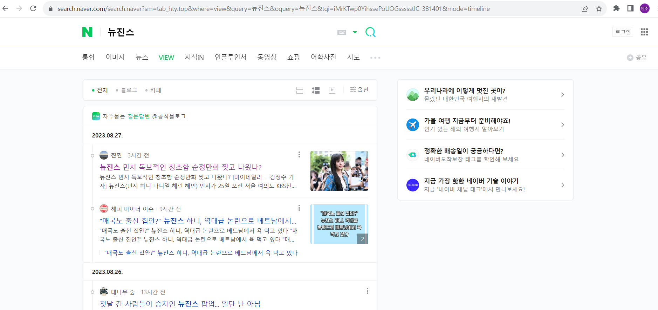Open the 첫날 간 사람들이 승자인 post title

180,304
